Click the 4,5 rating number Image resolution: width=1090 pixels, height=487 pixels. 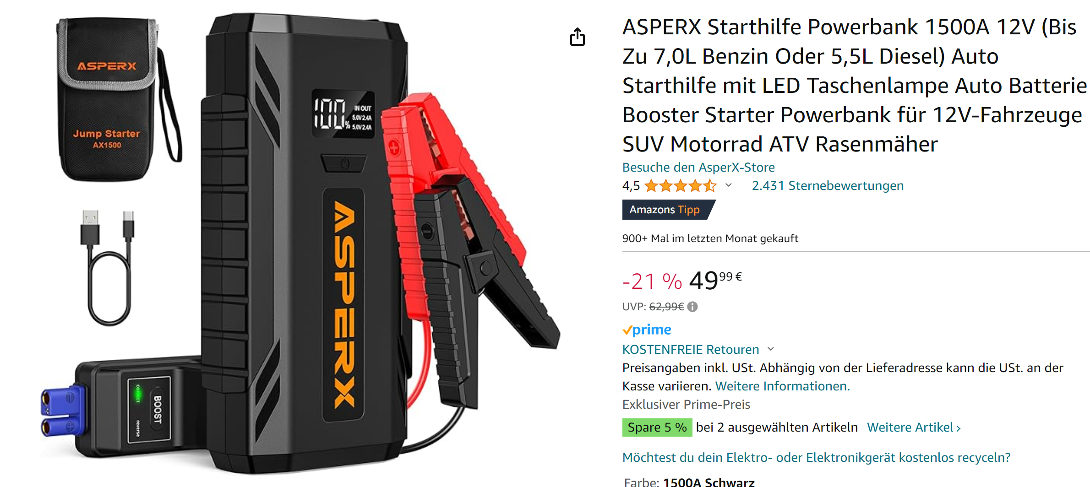pyautogui.click(x=631, y=186)
